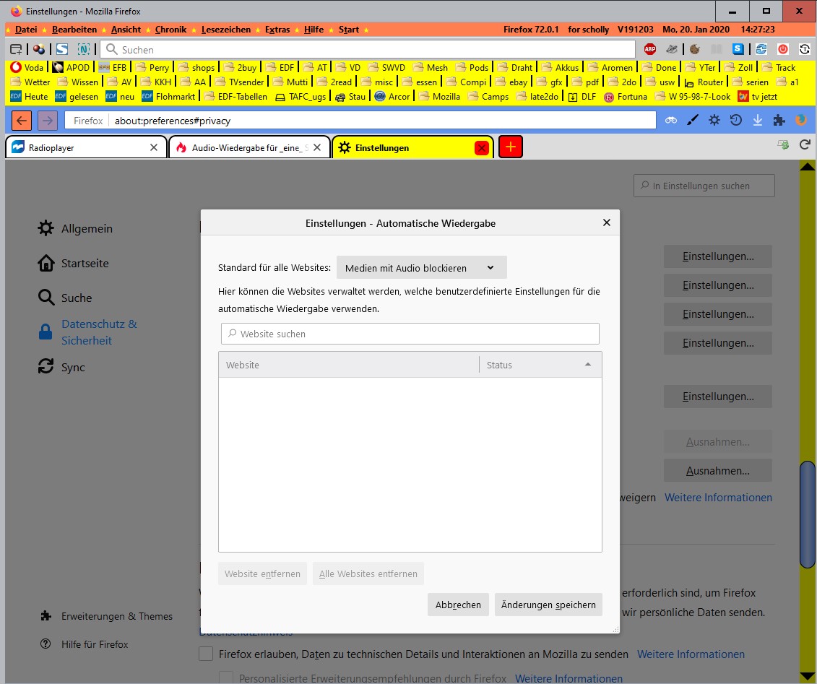Click the red plus new tab button
The height and width of the screenshot is (684, 817).
(510, 147)
